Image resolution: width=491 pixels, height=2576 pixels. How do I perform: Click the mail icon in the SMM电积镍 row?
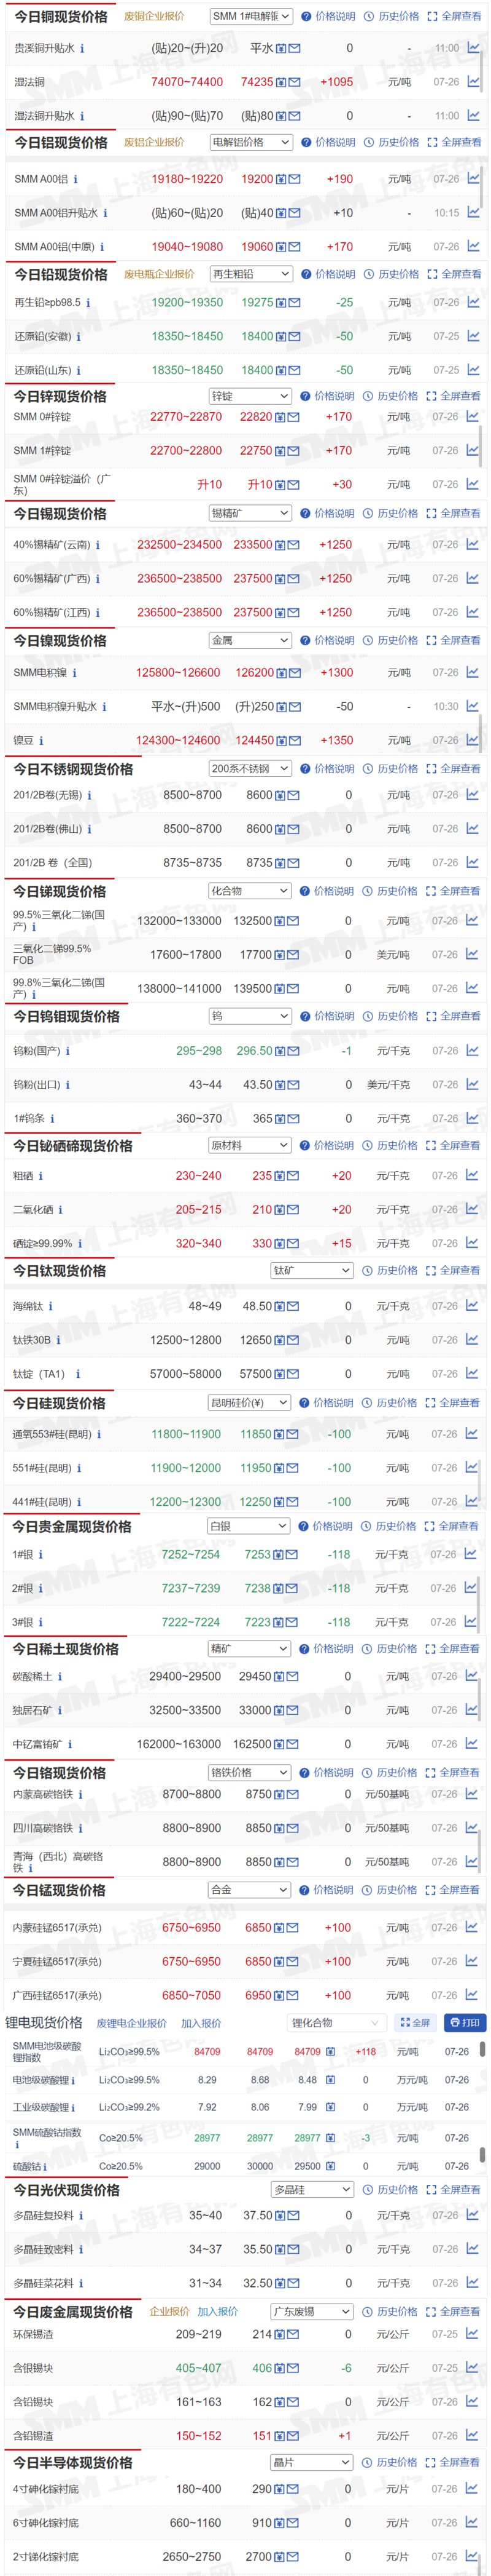pyautogui.click(x=295, y=674)
